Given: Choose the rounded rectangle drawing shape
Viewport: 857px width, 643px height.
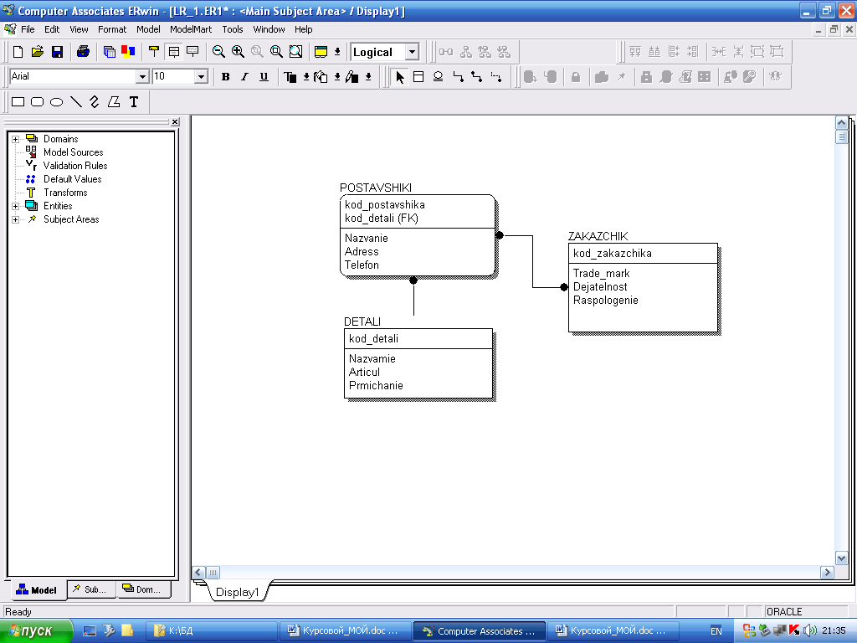Looking at the screenshot, I should (x=37, y=101).
